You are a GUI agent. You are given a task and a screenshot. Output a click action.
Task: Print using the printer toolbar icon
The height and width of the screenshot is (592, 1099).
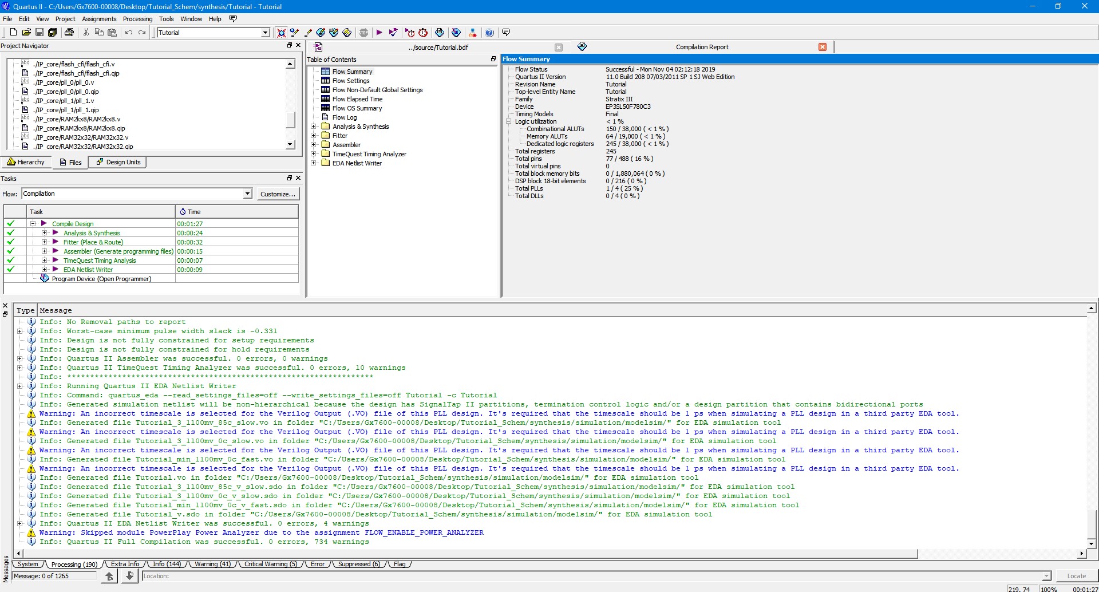69,33
